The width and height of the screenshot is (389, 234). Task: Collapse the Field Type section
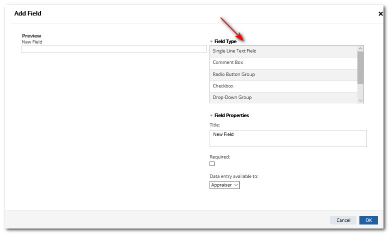point(212,41)
